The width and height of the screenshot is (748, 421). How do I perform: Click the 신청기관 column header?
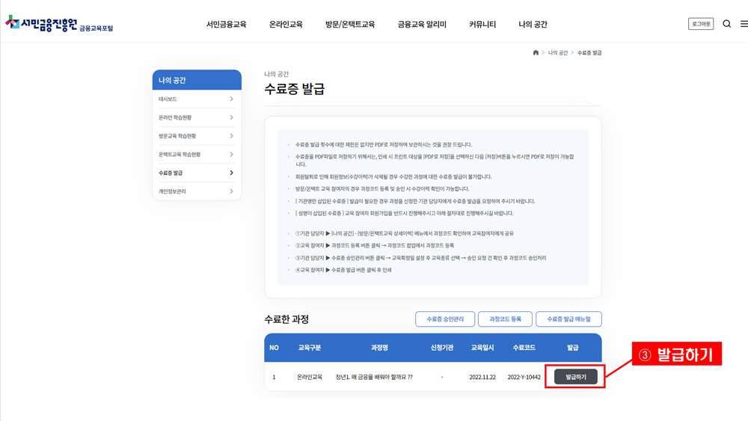point(442,348)
